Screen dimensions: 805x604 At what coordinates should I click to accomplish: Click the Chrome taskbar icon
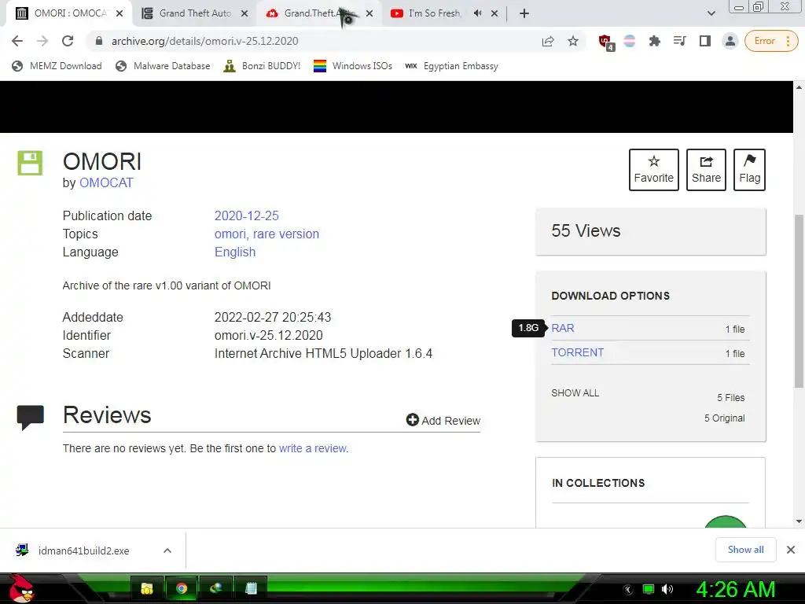coord(182,588)
